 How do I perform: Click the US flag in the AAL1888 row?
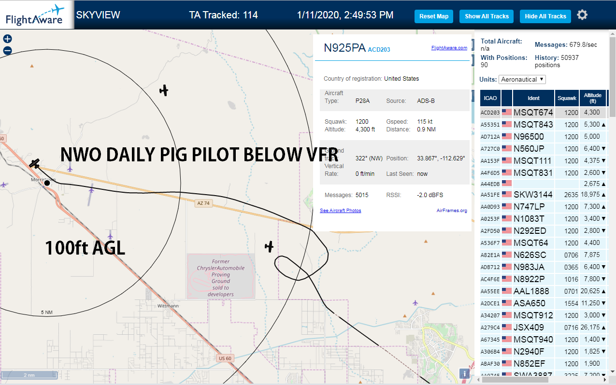tap(507, 291)
